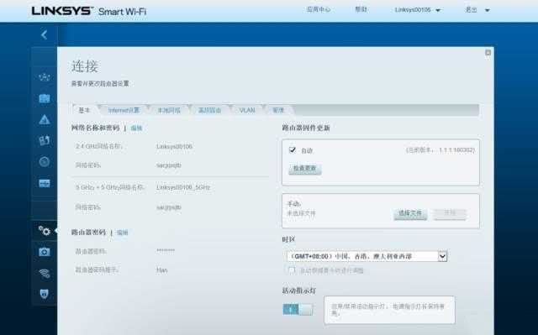Open External Storage sidebar icon
Image resolution: width=538 pixels, height=335 pixels.
click(45, 183)
